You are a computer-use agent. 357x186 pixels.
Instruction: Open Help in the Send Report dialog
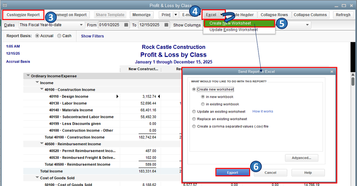pos(308,172)
